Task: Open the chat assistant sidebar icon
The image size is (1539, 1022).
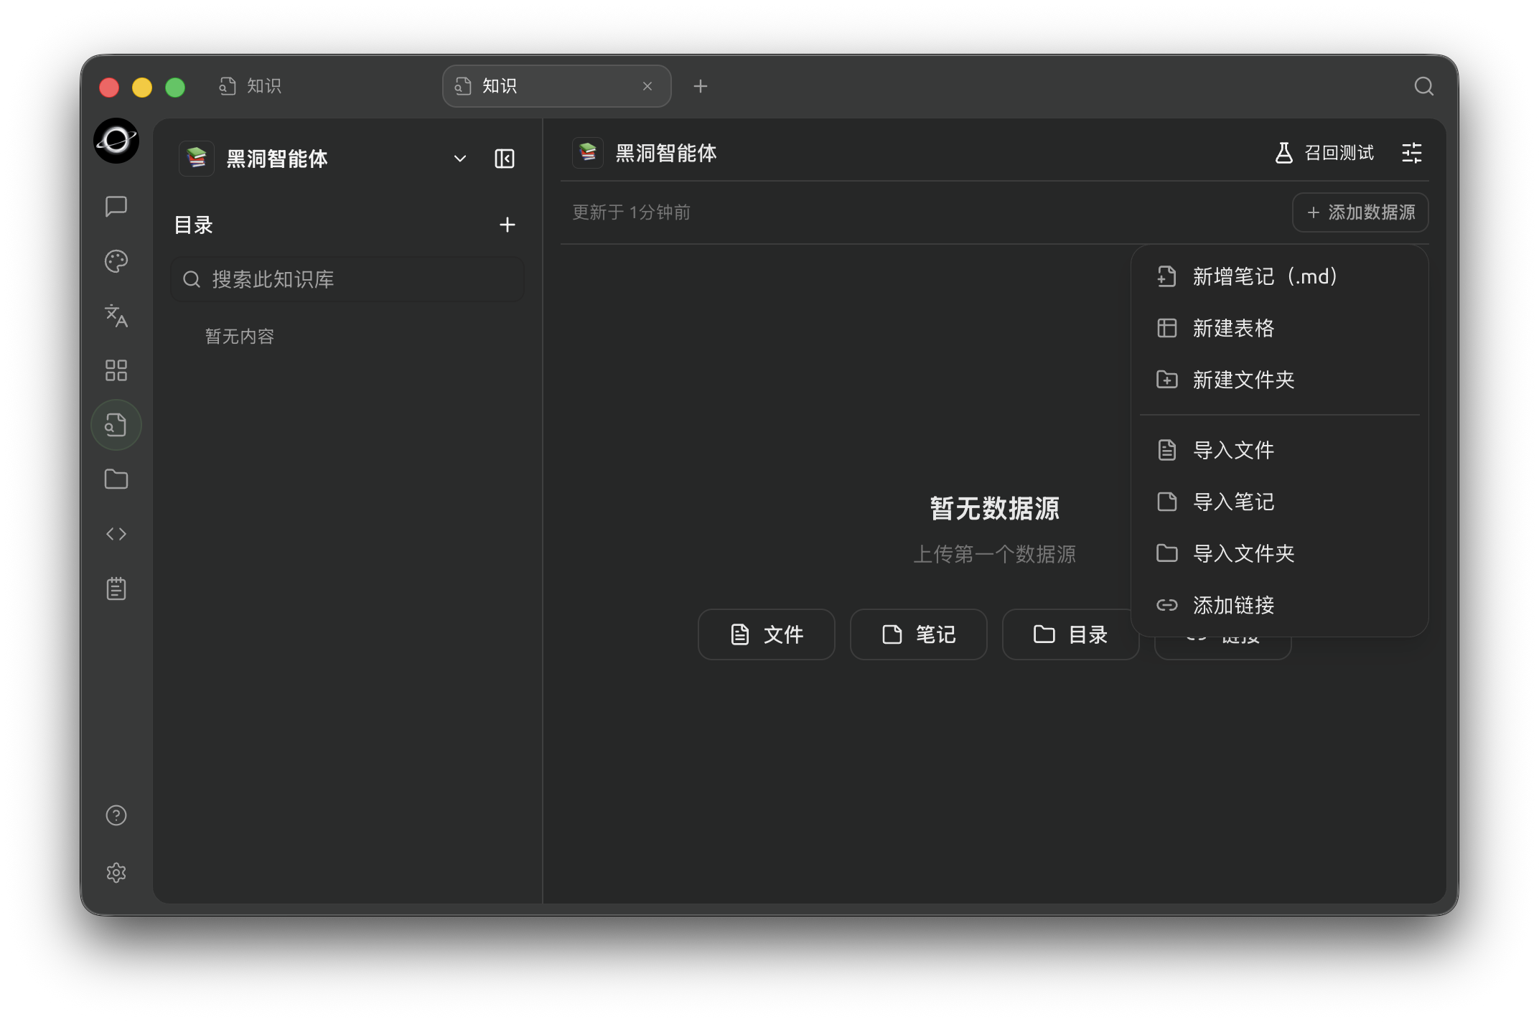Action: [x=116, y=207]
